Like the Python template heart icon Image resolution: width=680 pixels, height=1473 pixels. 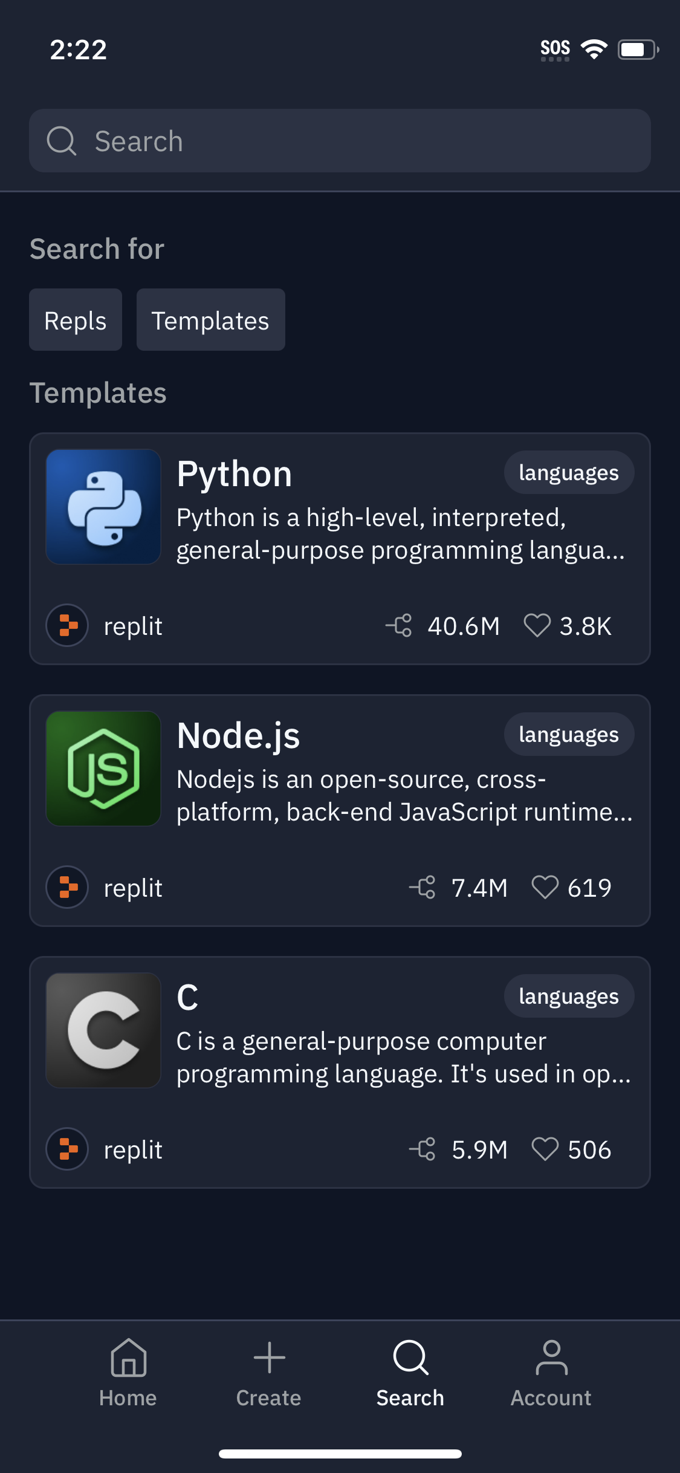[x=537, y=625]
